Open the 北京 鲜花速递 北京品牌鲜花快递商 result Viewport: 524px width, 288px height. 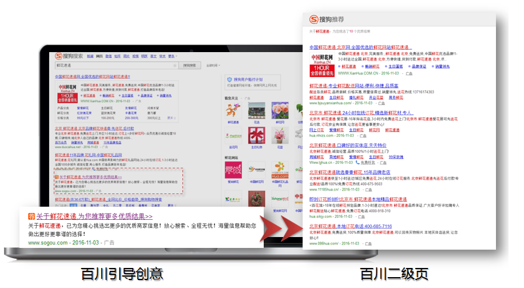[94, 128]
